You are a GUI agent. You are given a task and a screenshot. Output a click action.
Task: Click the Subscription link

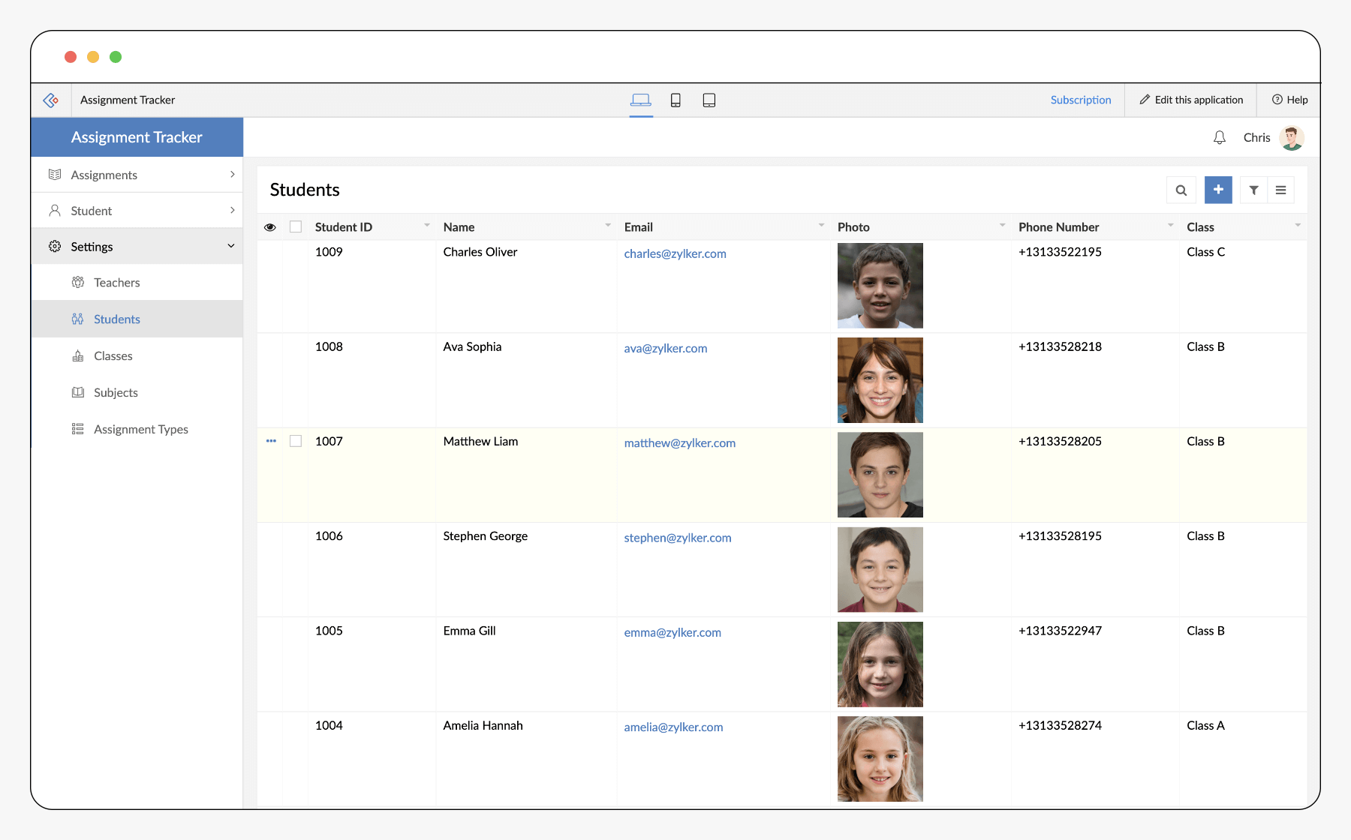click(1080, 100)
